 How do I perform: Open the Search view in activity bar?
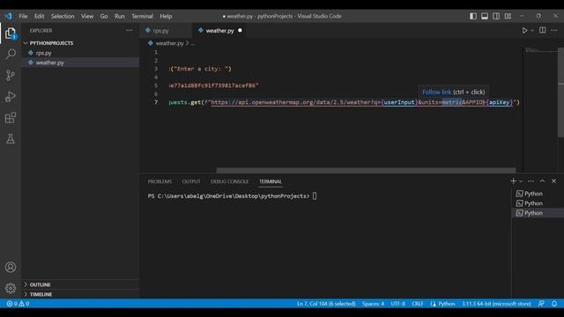[x=11, y=54]
